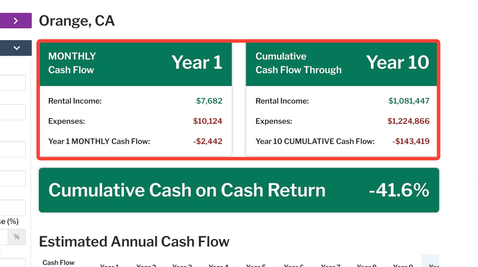The height and width of the screenshot is (267, 478).
Task: Select the Cumulative Cash Flow Year 10 header
Action: click(341, 64)
